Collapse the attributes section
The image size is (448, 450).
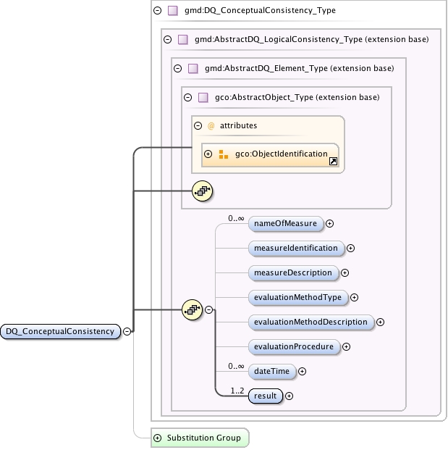(x=198, y=125)
